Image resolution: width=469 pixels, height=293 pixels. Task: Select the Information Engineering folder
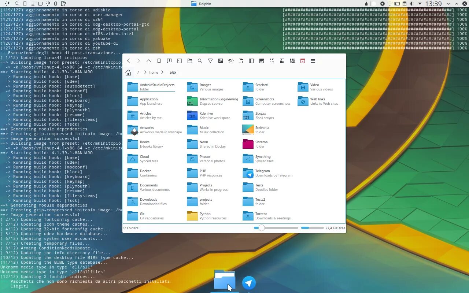coord(213,101)
